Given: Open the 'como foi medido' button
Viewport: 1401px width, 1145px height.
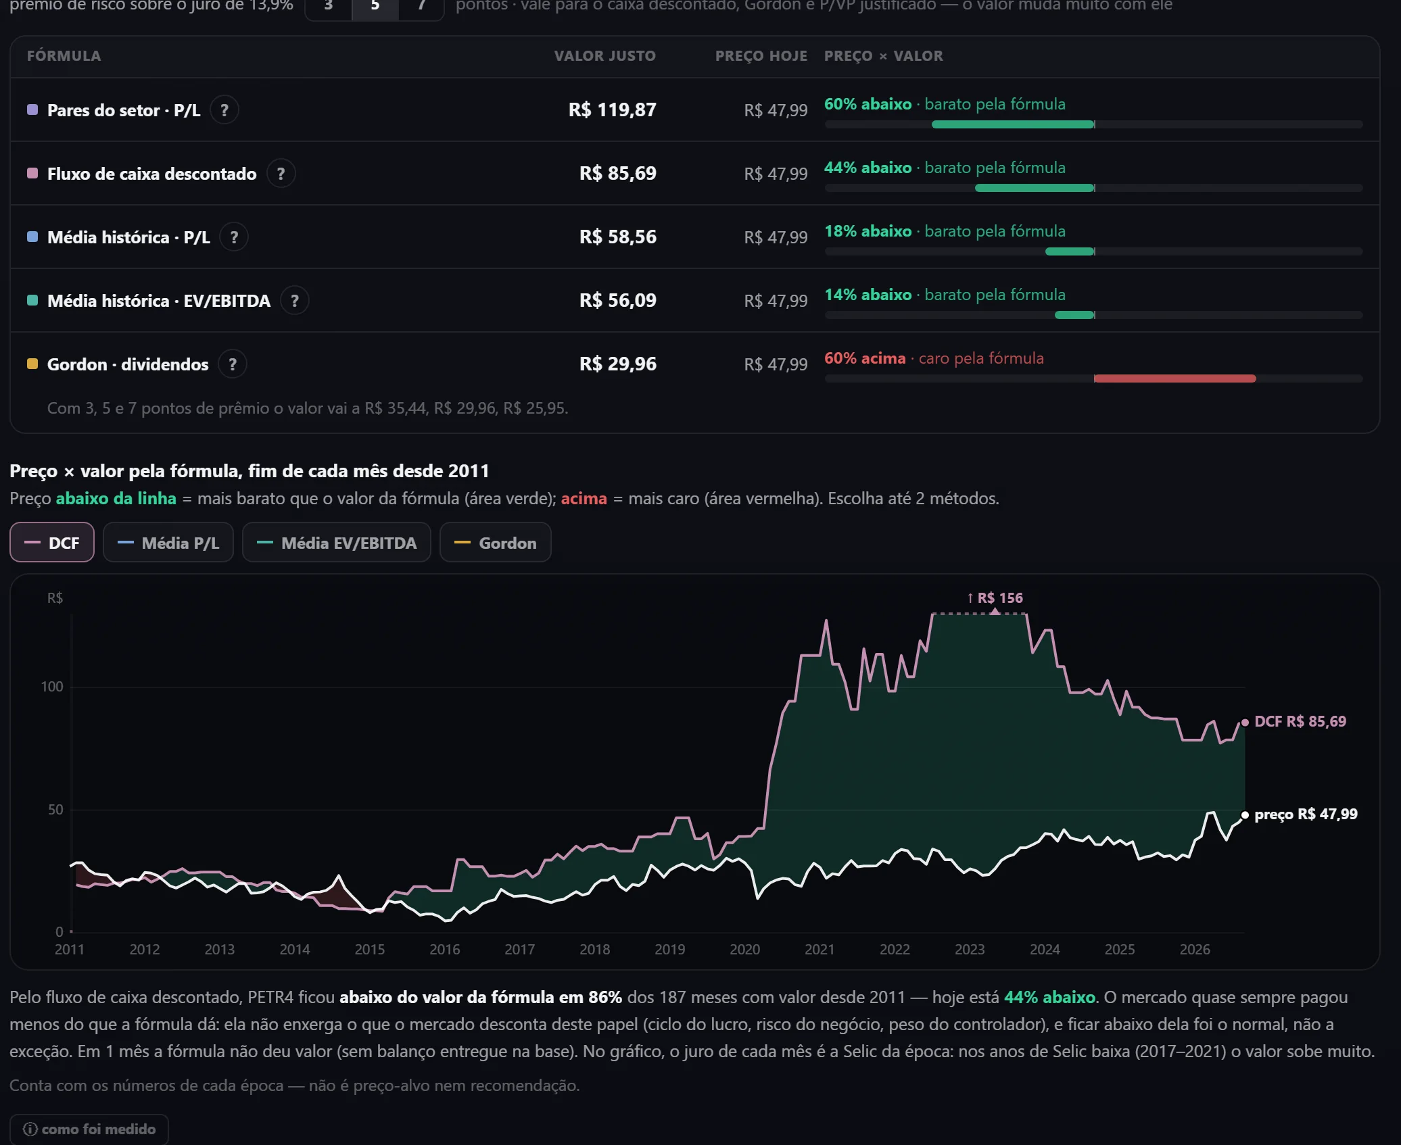Looking at the screenshot, I should [x=89, y=1129].
